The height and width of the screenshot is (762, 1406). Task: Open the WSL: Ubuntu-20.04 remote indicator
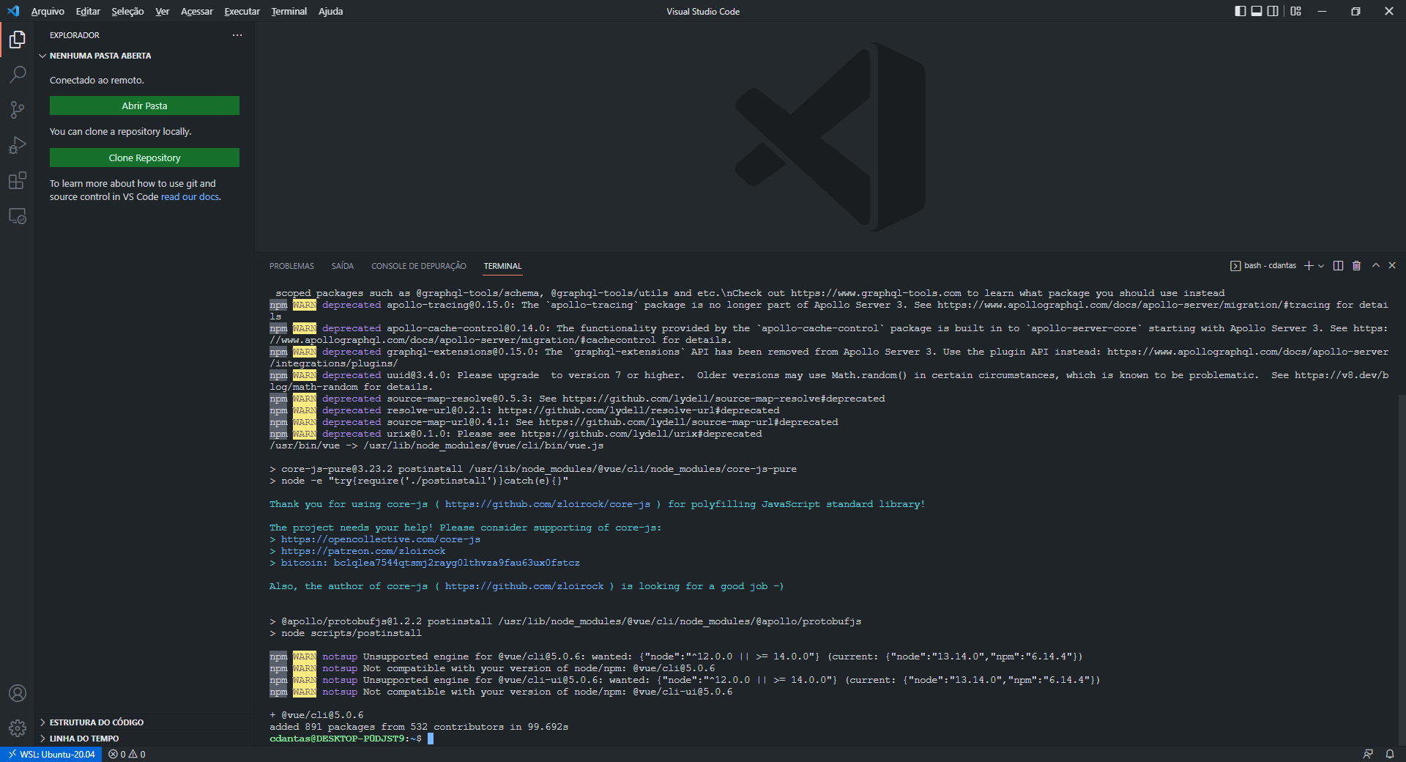pos(51,754)
